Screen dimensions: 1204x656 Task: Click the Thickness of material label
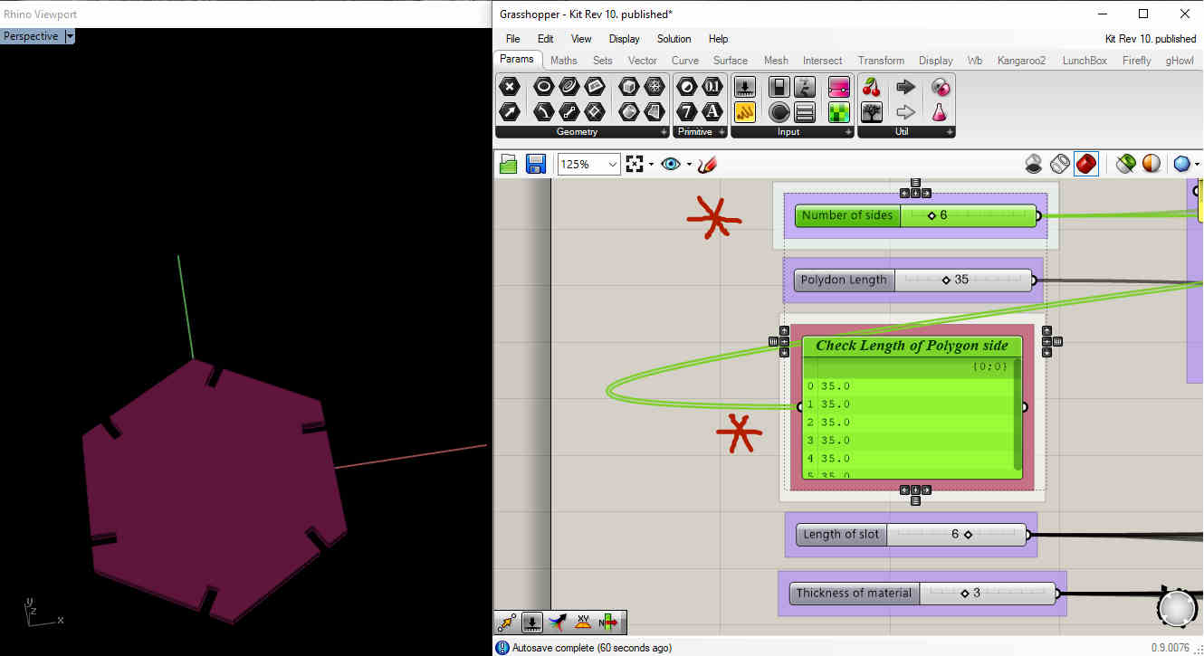point(854,594)
